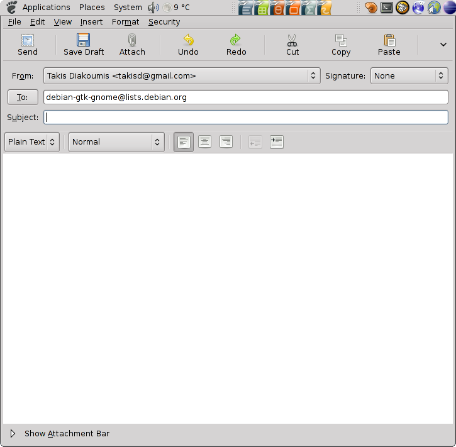Image resolution: width=456 pixels, height=447 pixels.
Task: Open the blue globe with speech bubble icon
Action: 418,8
